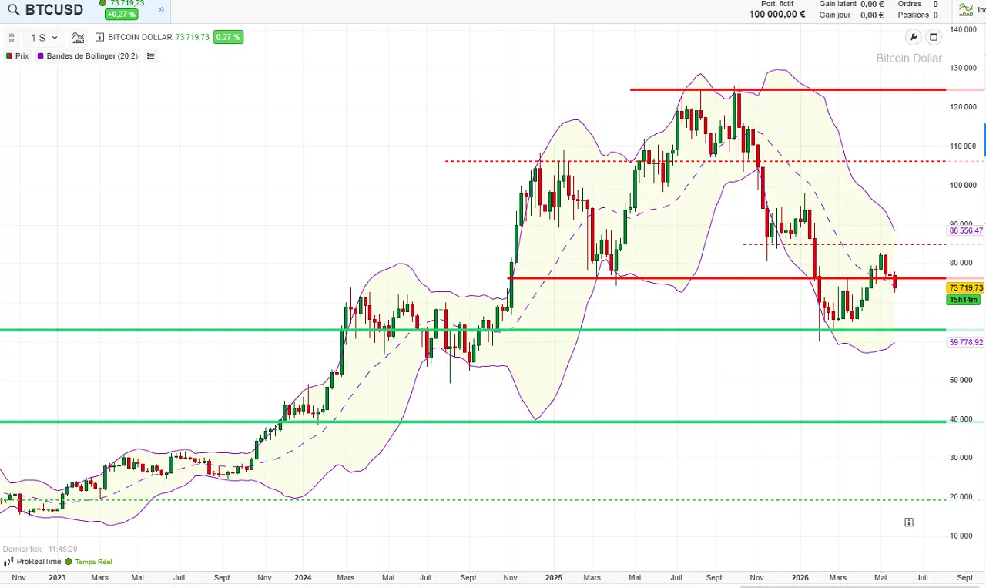
Task: Expand panel with the double chevron arrows
Action: coord(161,10)
